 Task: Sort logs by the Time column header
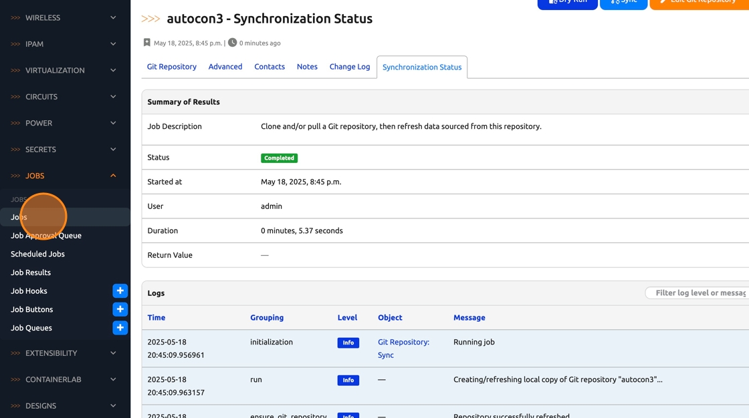[156, 318]
